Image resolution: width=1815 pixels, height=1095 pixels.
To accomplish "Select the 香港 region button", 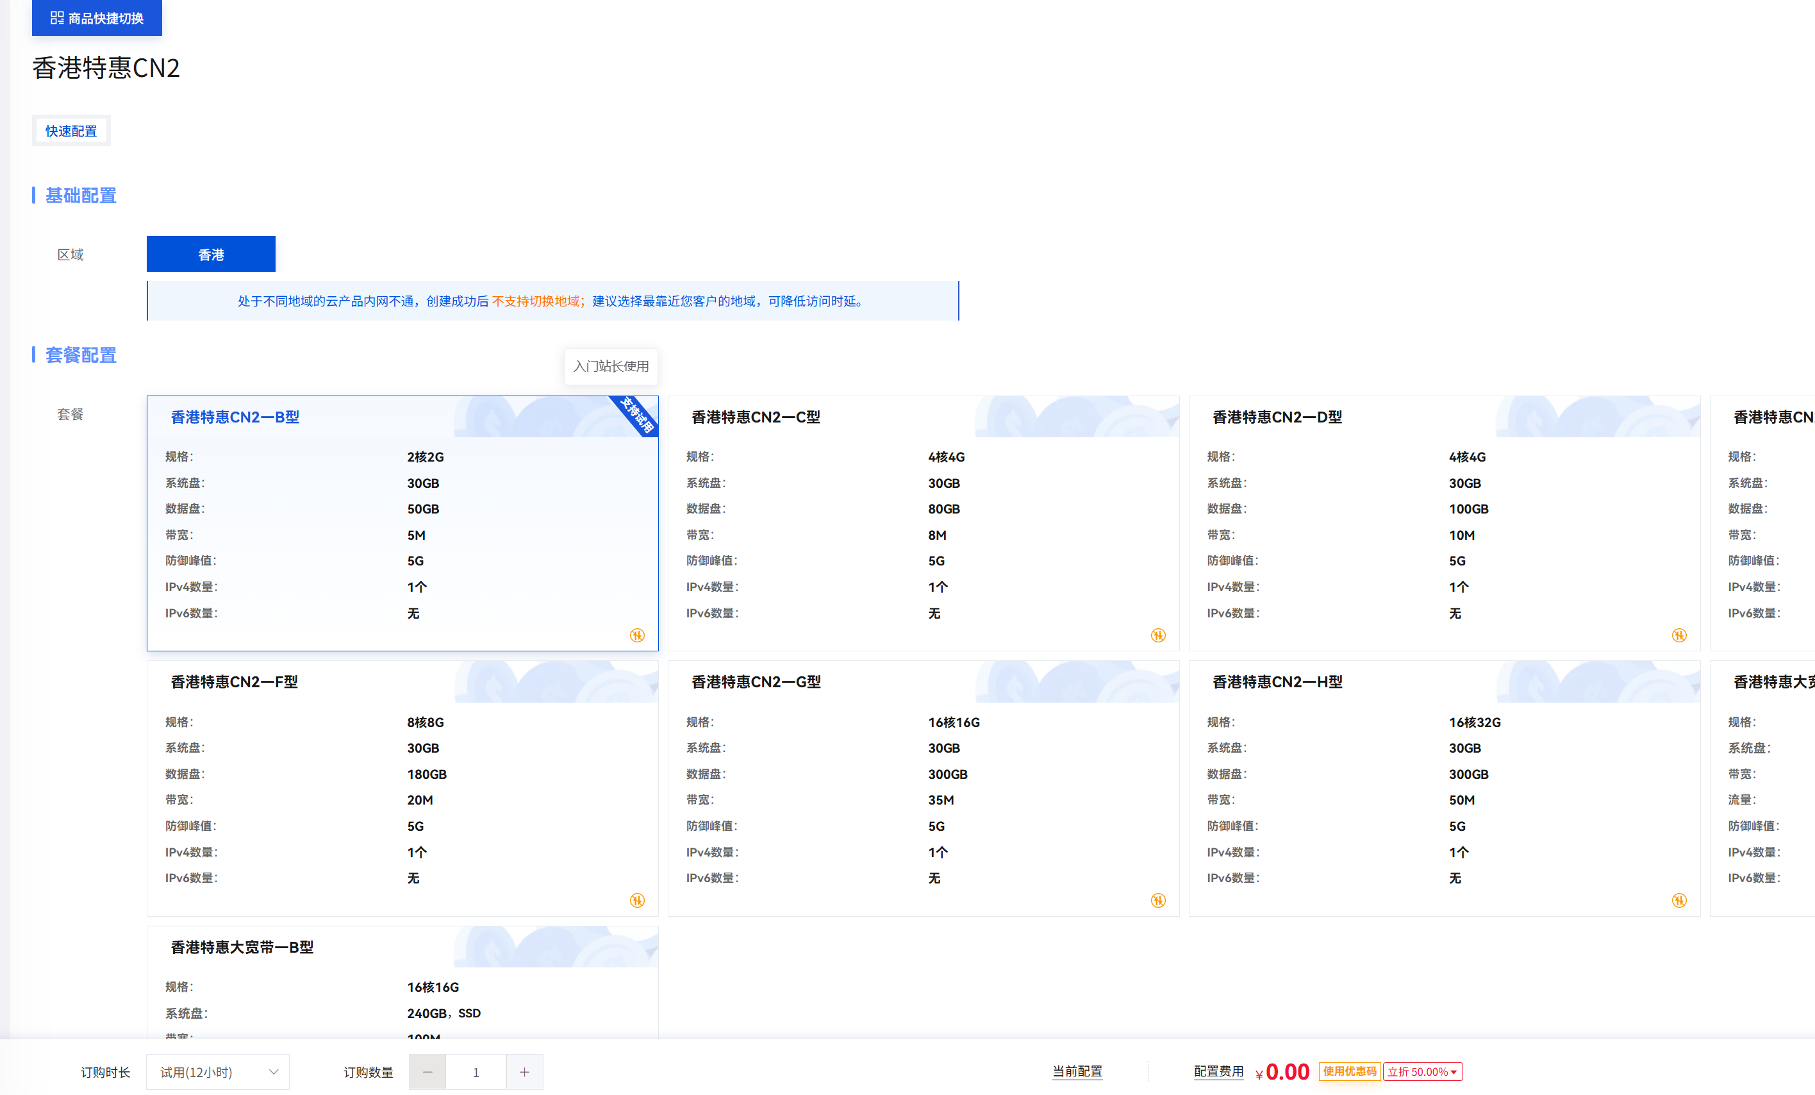I will (x=211, y=255).
